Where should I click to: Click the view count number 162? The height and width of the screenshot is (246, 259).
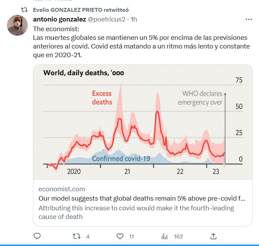coord(178,236)
